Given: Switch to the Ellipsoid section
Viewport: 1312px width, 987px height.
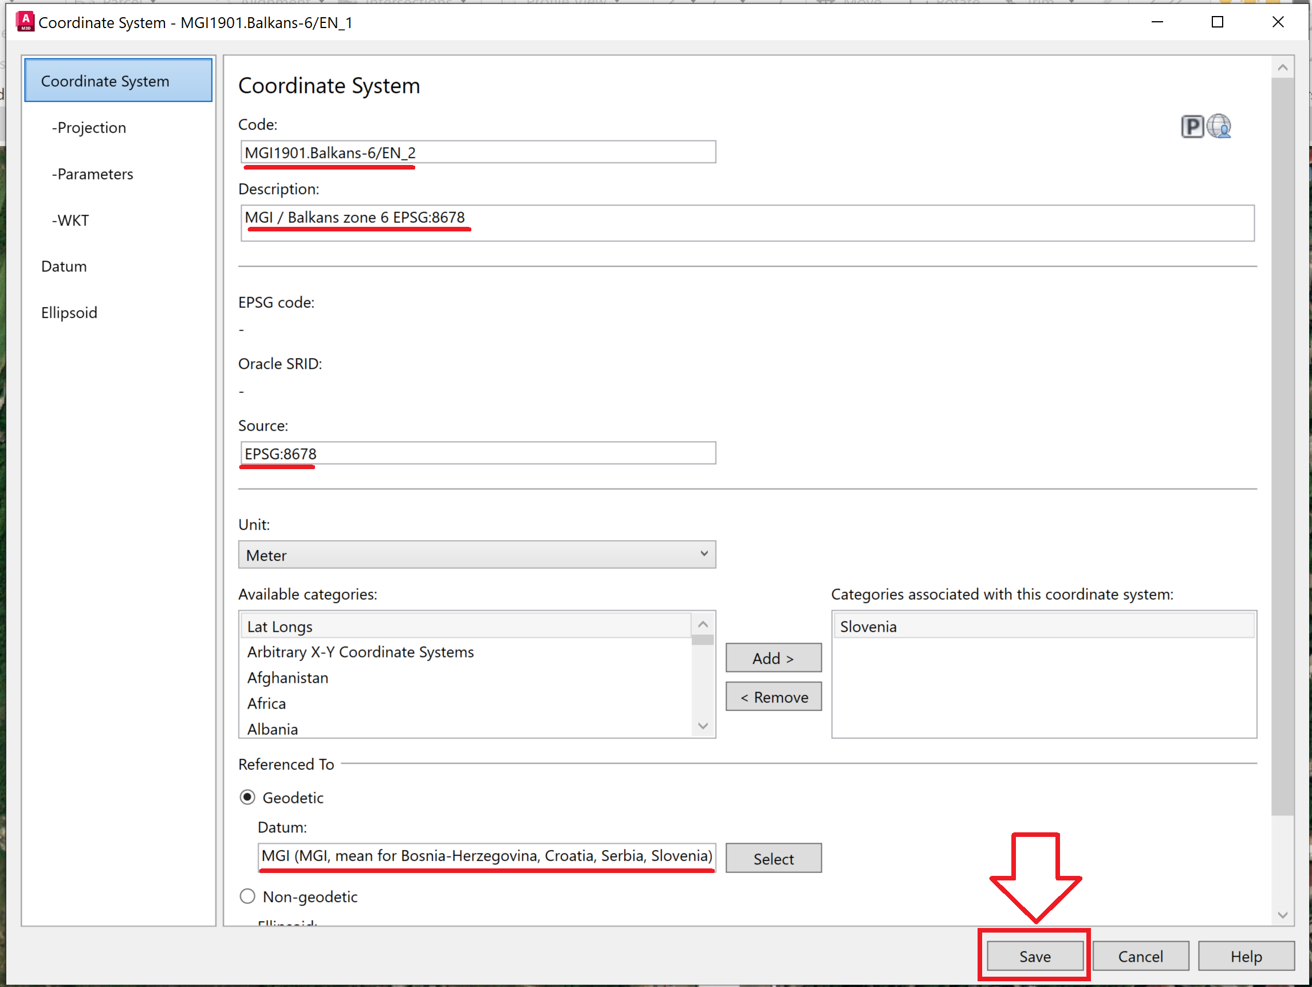Looking at the screenshot, I should pyautogui.click(x=69, y=313).
